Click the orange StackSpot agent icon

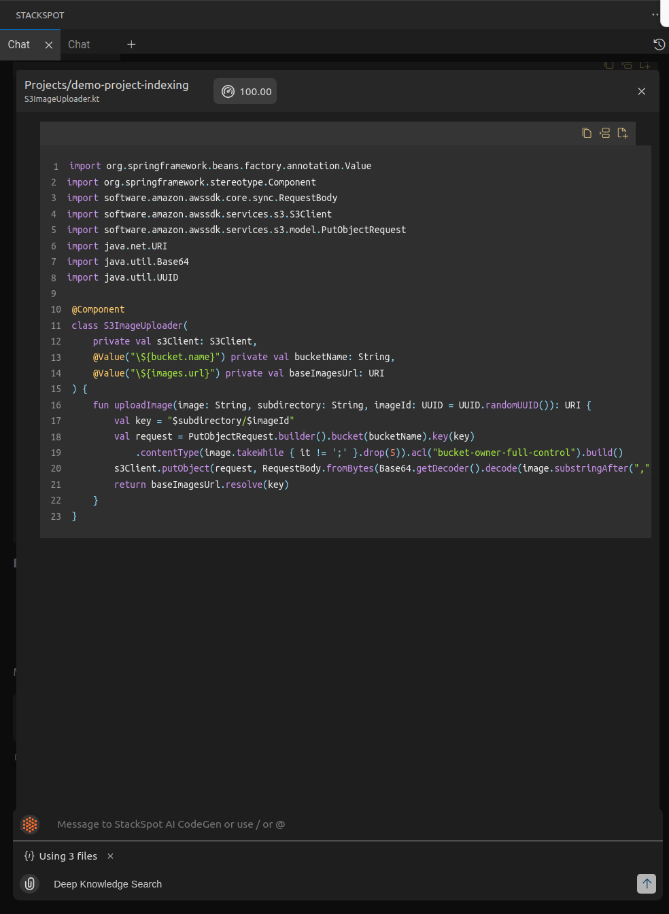[x=30, y=824]
